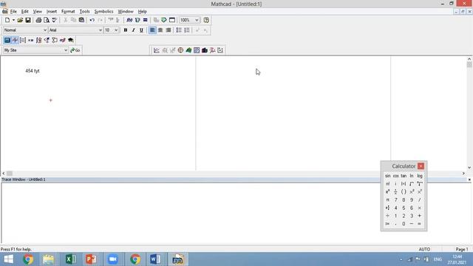Image resolution: width=473 pixels, height=266 pixels.
Task: Open Zoom from the taskbar
Action: coord(113,259)
